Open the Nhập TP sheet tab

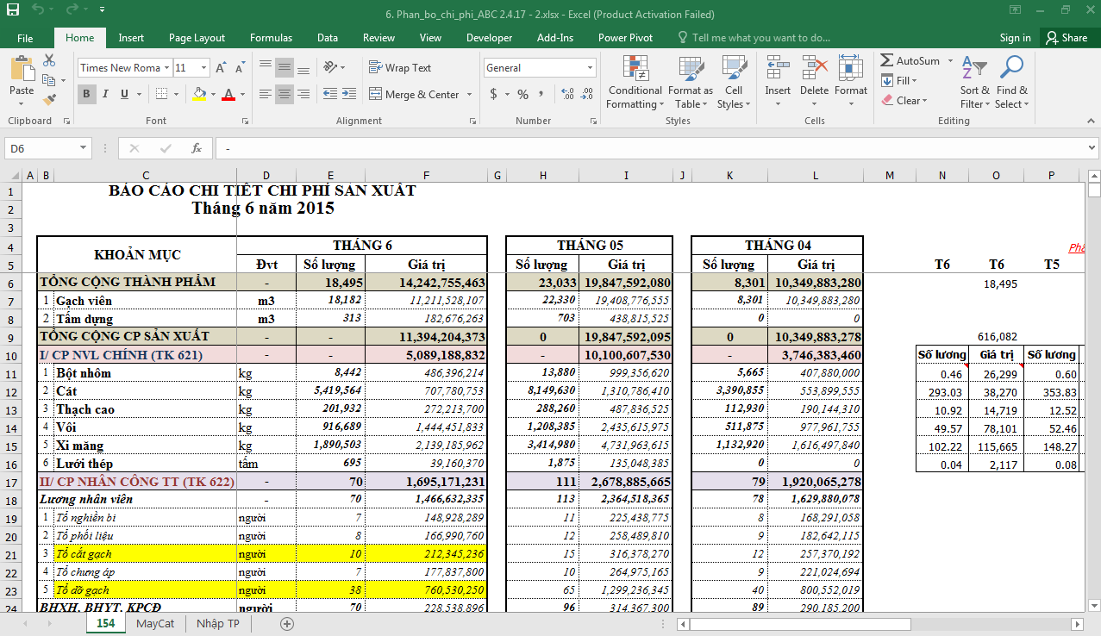(x=217, y=623)
